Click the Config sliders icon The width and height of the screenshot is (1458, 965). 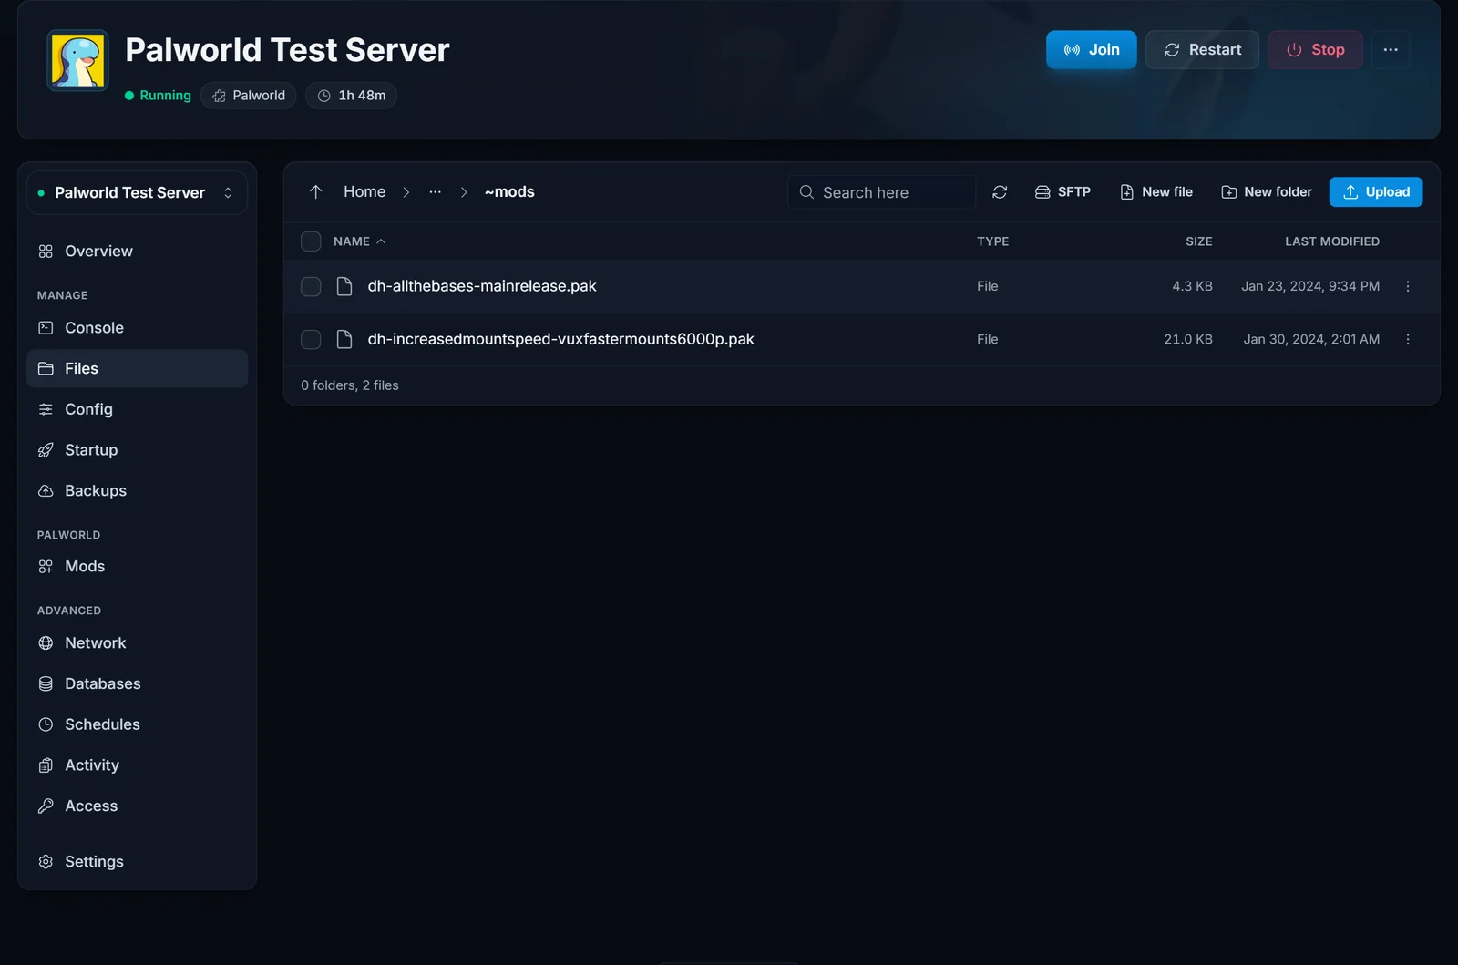(46, 409)
